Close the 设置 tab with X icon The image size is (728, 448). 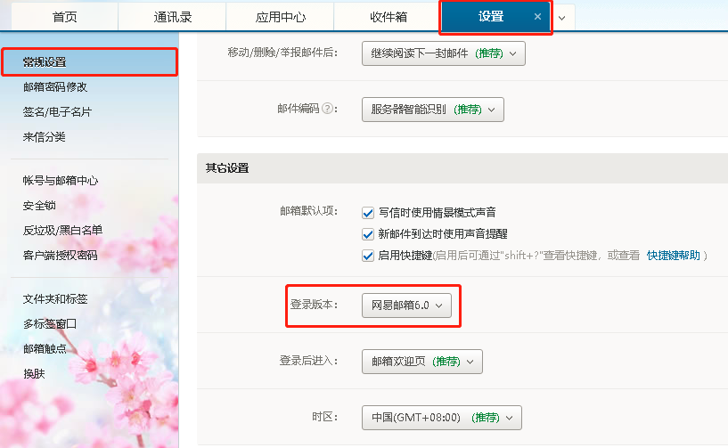pos(537,17)
